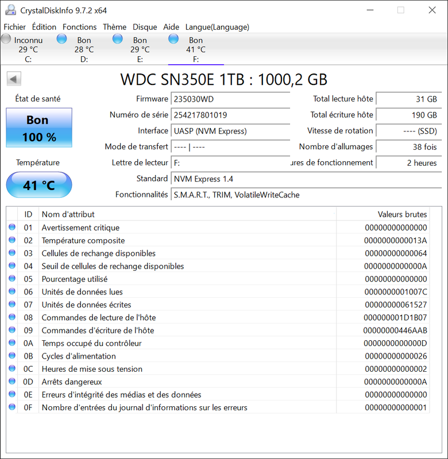Click status dot for attribute 04 Seuil row
Image resolution: width=448 pixels, height=459 pixels.
point(12,266)
